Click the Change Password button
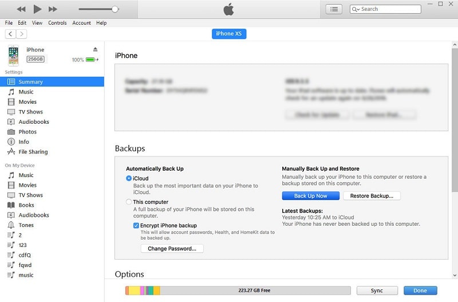This screenshot has height=302, width=458. click(x=172, y=249)
